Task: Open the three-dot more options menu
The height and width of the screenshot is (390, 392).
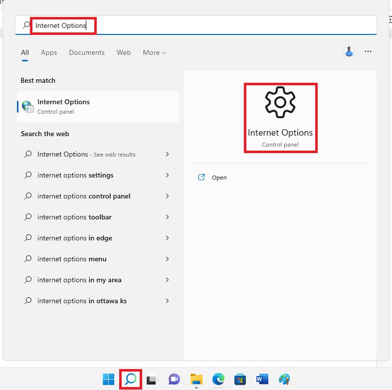Action: (368, 51)
